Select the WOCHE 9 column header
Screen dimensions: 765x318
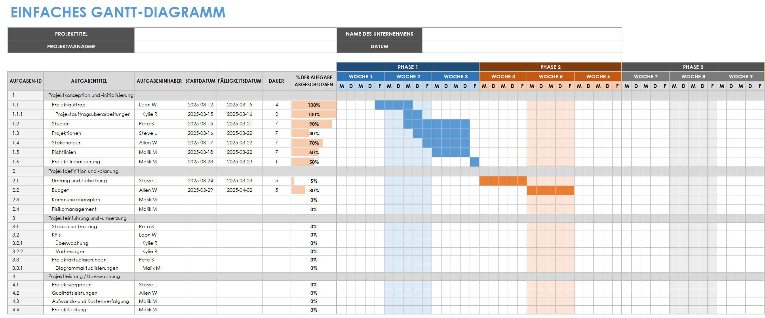[x=740, y=76]
